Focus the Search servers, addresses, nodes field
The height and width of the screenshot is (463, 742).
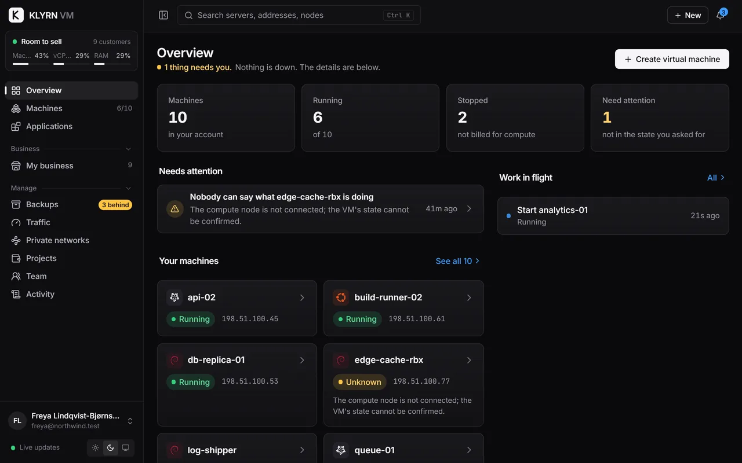point(299,15)
